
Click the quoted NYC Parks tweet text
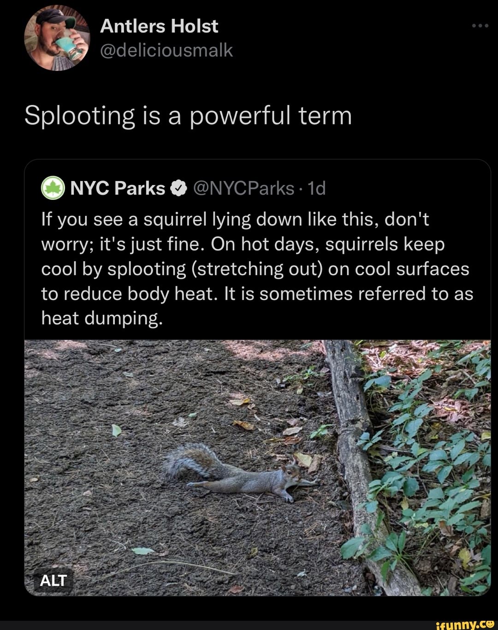pos(257,269)
